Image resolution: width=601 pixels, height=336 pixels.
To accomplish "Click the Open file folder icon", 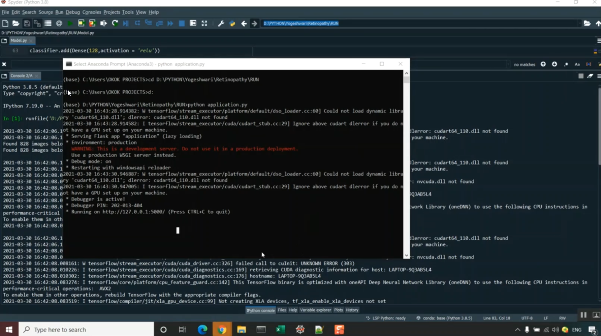I will (x=16, y=24).
